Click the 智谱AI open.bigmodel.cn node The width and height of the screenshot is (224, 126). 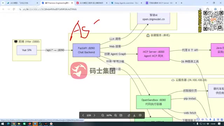point(154,18)
